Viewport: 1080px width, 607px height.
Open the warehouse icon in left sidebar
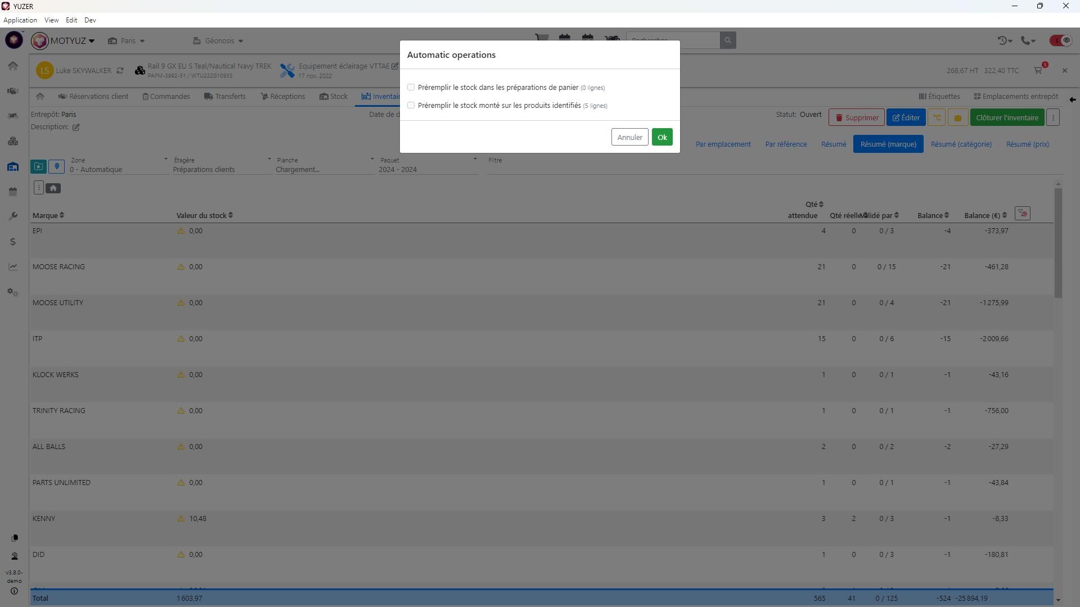(x=13, y=167)
